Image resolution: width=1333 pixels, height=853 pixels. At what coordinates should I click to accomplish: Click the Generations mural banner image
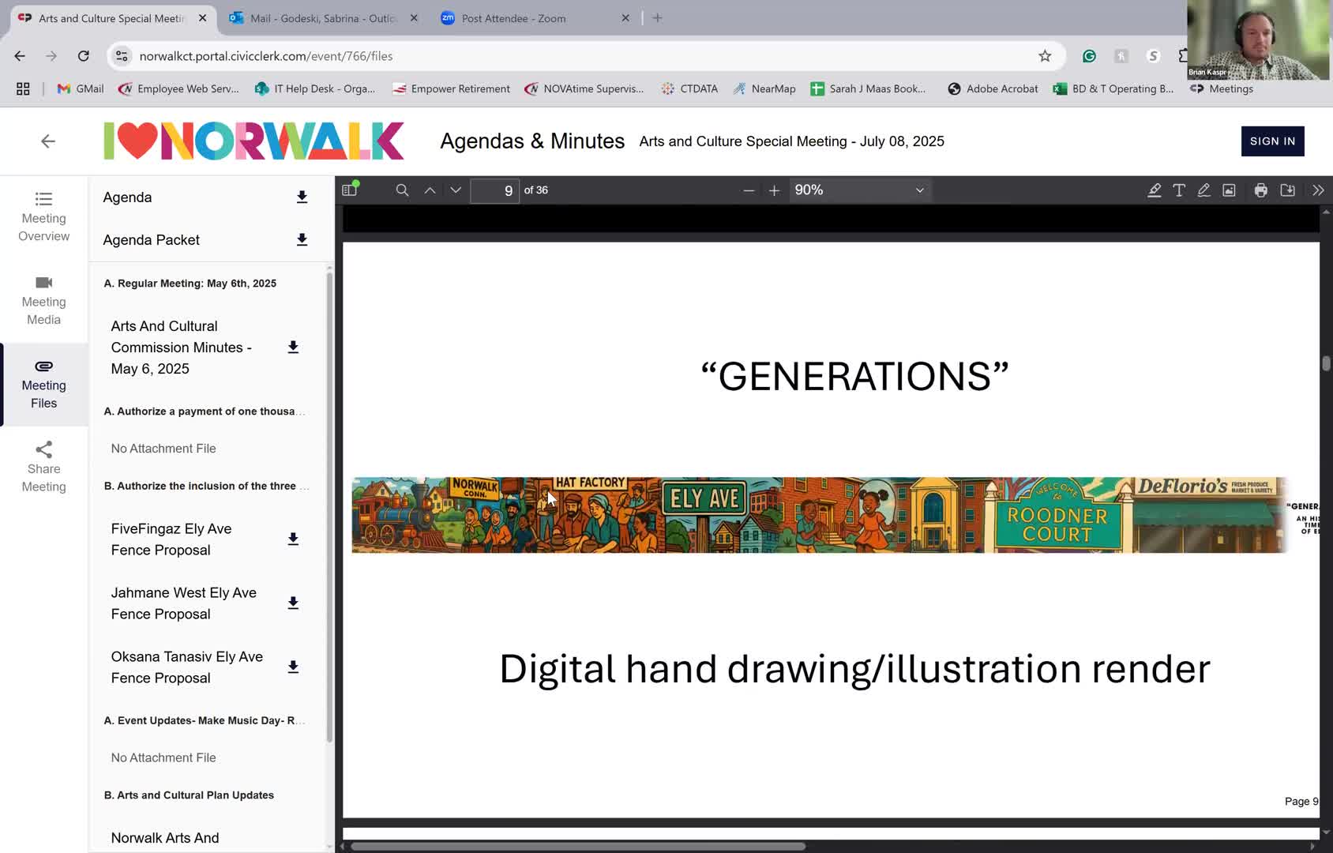(x=819, y=515)
